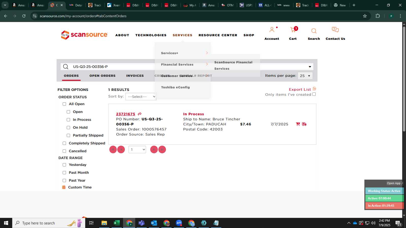This screenshot has width=406, height=228.
Task: Open browser Extensions puzzle icon
Action: 378,16
